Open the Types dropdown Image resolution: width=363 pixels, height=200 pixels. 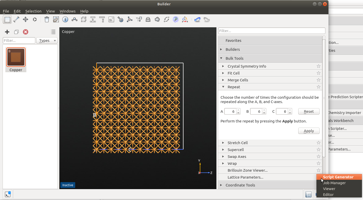pos(47,41)
